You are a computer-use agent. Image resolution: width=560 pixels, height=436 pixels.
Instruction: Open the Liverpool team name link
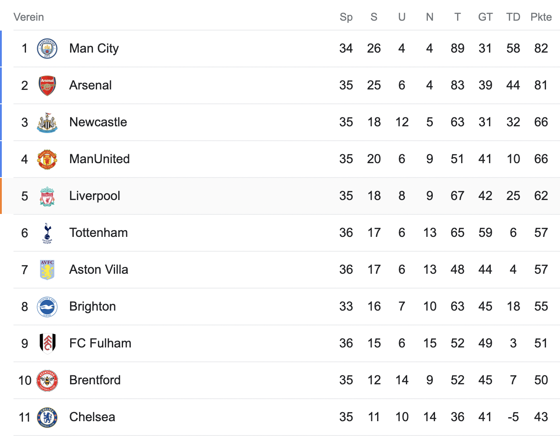[94, 196]
